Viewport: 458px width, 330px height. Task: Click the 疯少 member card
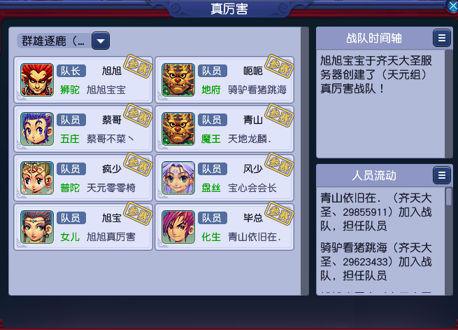pyautogui.click(x=83, y=178)
